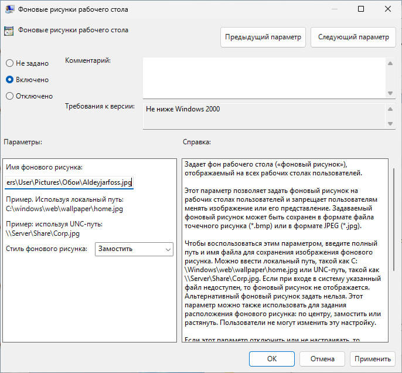
Task: Click the up arrow in the Комментарий box
Action: point(390,62)
